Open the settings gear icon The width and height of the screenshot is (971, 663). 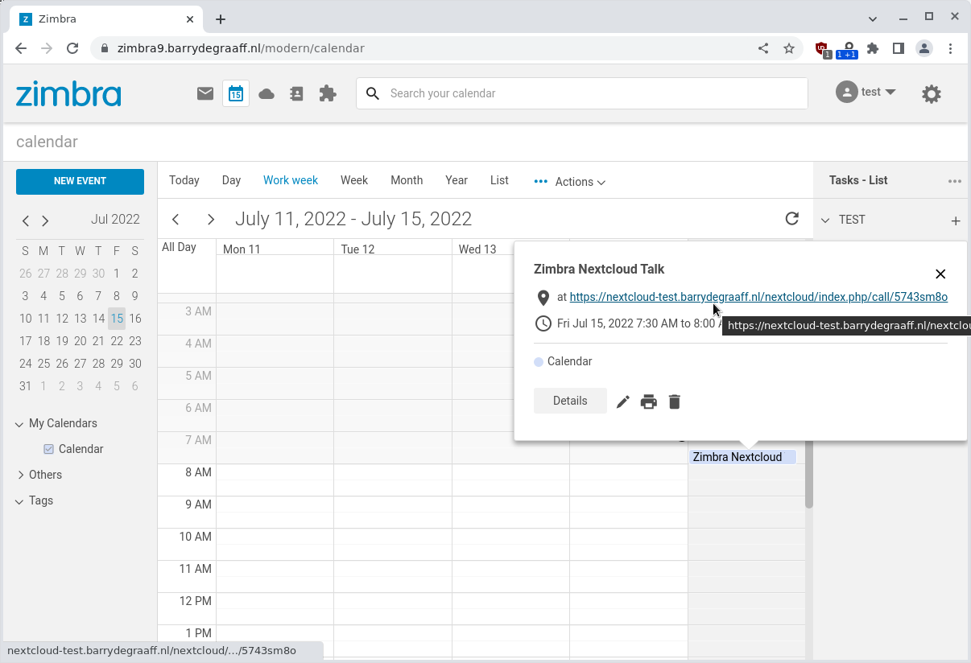pyautogui.click(x=932, y=94)
